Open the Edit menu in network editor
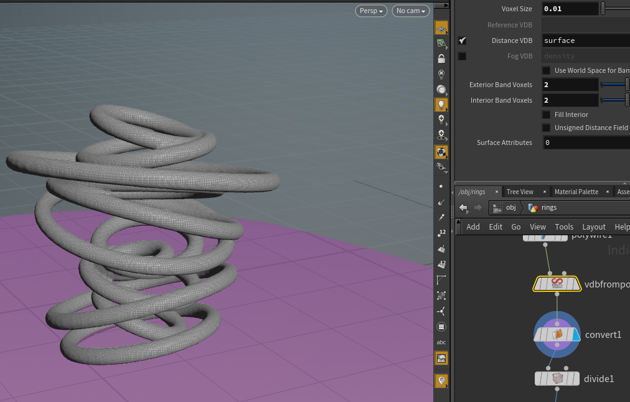The width and height of the screenshot is (630, 402). click(x=496, y=227)
